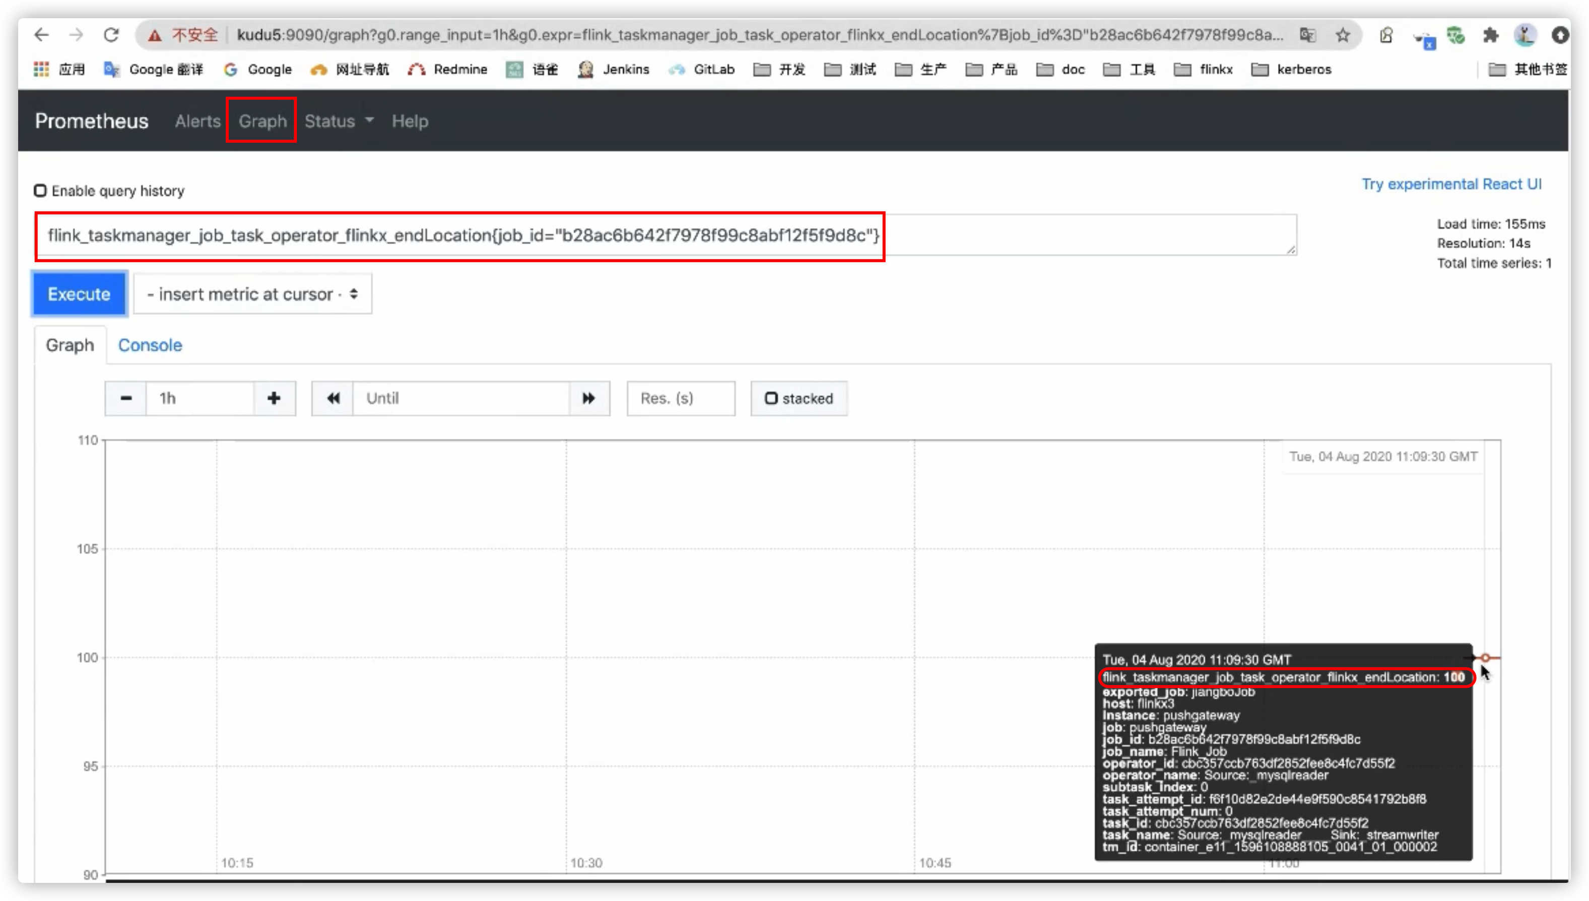Viewport: 1589px width, 901px height.
Task: Click the Until time input field
Action: 460,399
